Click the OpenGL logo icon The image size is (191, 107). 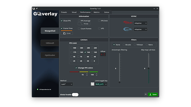click(x=128, y=29)
